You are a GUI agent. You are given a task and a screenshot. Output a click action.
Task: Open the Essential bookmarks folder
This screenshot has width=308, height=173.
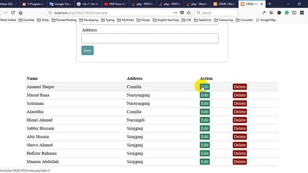26,20
